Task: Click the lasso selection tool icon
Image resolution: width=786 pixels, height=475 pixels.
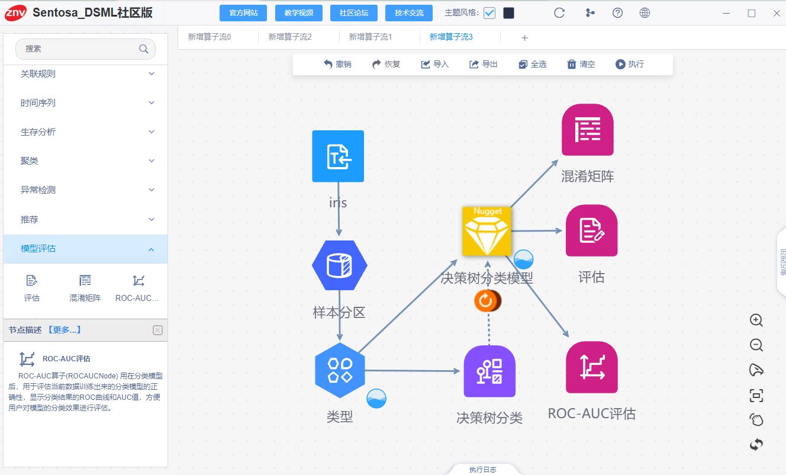Action: pyautogui.click(x=756, y=370)
